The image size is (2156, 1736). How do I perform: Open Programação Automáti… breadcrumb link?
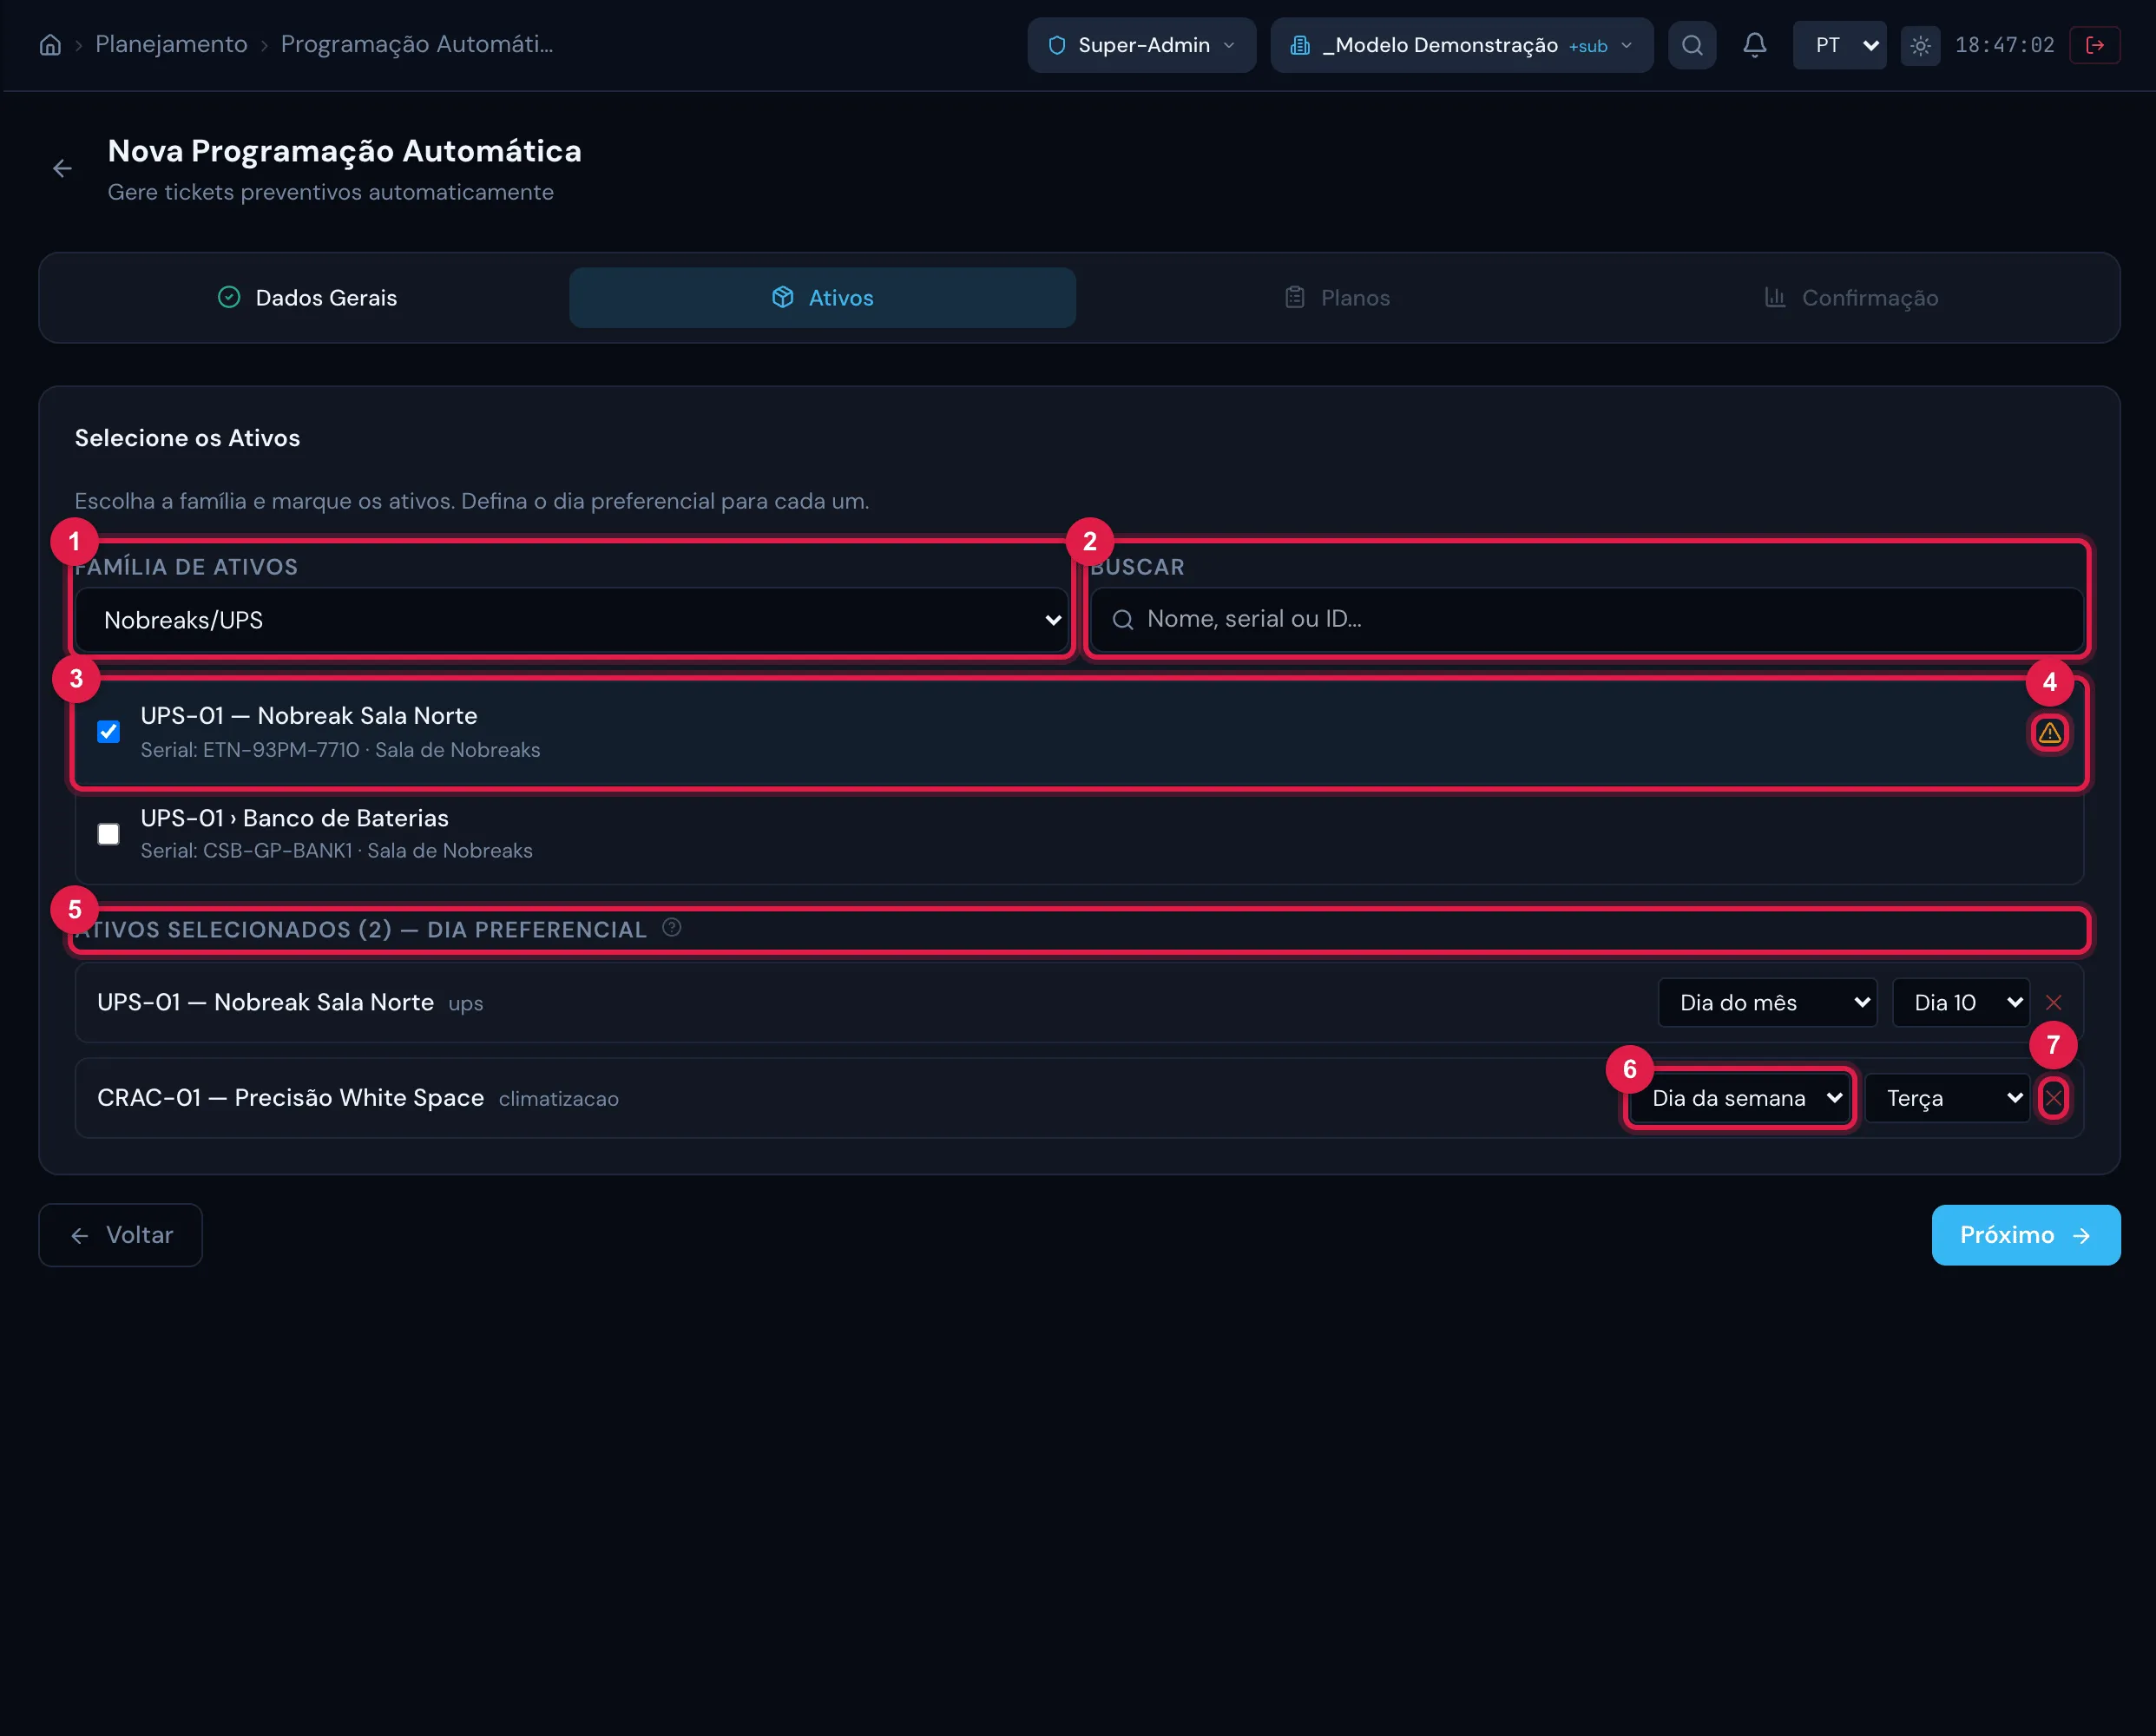click(x=416, y=44)
